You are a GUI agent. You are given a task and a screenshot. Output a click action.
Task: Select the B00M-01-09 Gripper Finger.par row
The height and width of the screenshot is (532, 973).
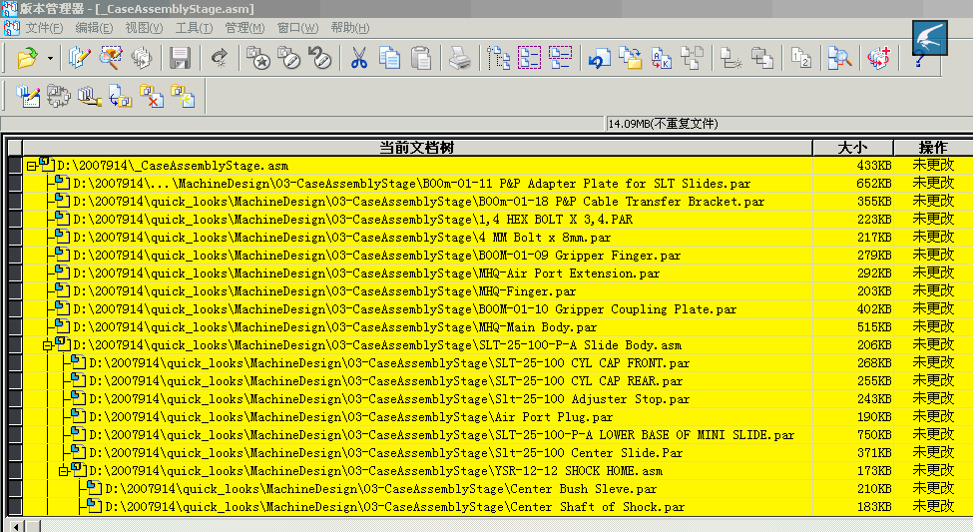coord(417,256)
